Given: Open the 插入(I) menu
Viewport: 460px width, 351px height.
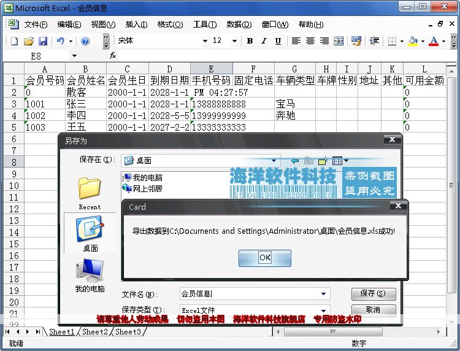Looking at the screenshot, I should pos(136,25).
